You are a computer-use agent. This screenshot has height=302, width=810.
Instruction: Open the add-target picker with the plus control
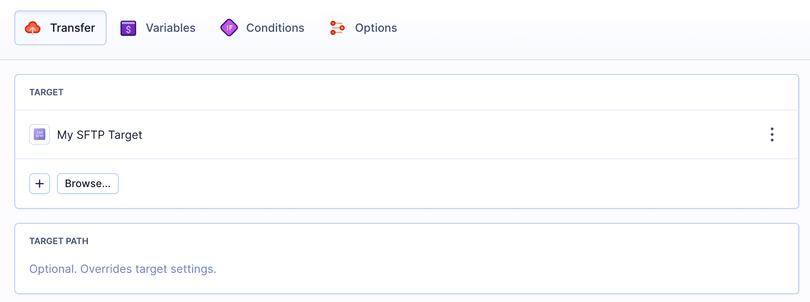pyautogui.click(x=39, y=183)
